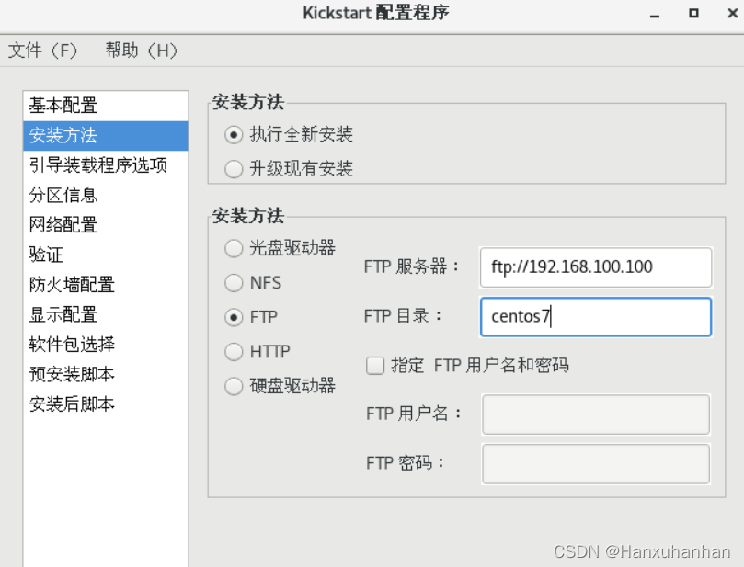This screenshot has width=744, height=567.
Task: Select 光盘驱动器 as the install source
Action: coord(234,248)
